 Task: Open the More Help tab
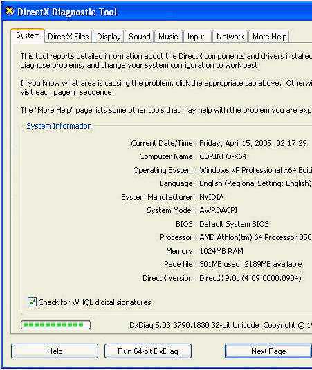[270, 37]
